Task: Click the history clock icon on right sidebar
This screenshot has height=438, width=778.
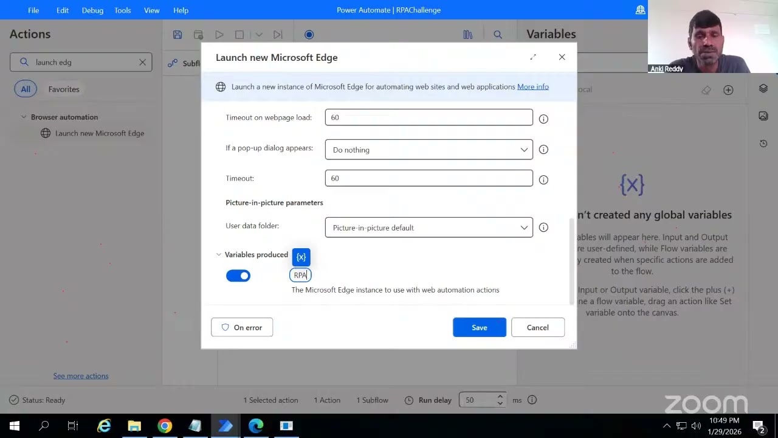Action: click(x=763, y=144)
